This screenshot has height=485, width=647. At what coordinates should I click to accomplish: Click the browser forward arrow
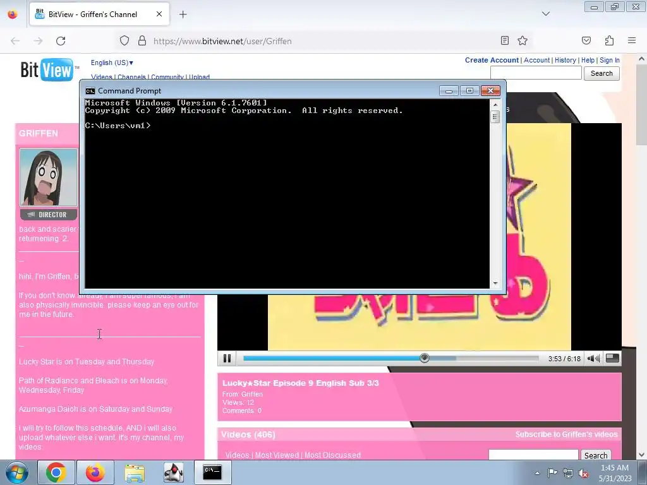point(38,41)
